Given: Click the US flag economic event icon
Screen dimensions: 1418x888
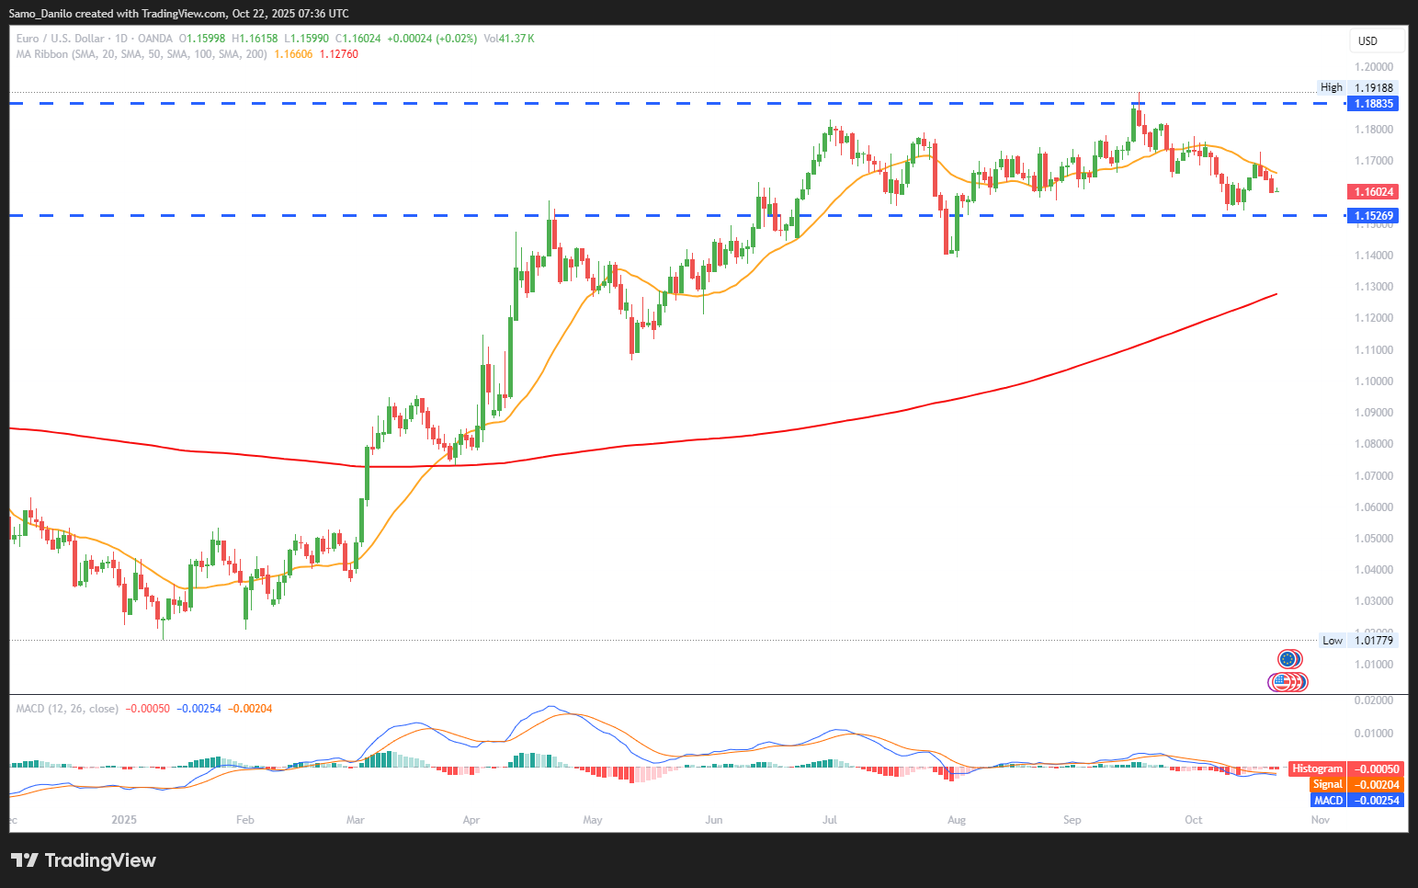Looking at the screenshot, I should tap(1282, 682).
